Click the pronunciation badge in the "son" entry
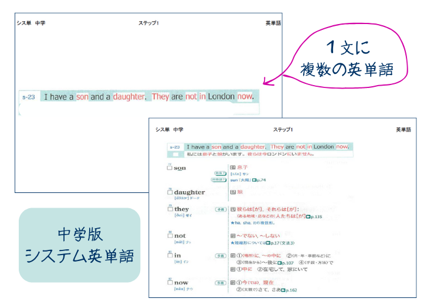 pyautogui.click(x=221, y=174)
